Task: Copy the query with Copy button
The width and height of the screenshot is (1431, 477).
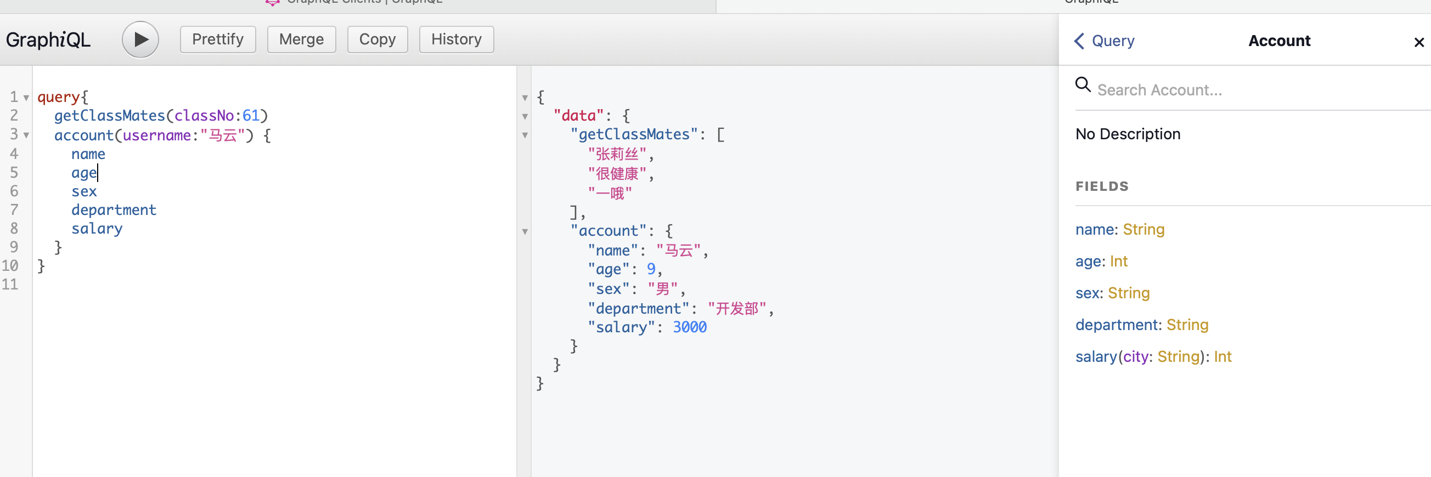Action: [x=377, y=39]
